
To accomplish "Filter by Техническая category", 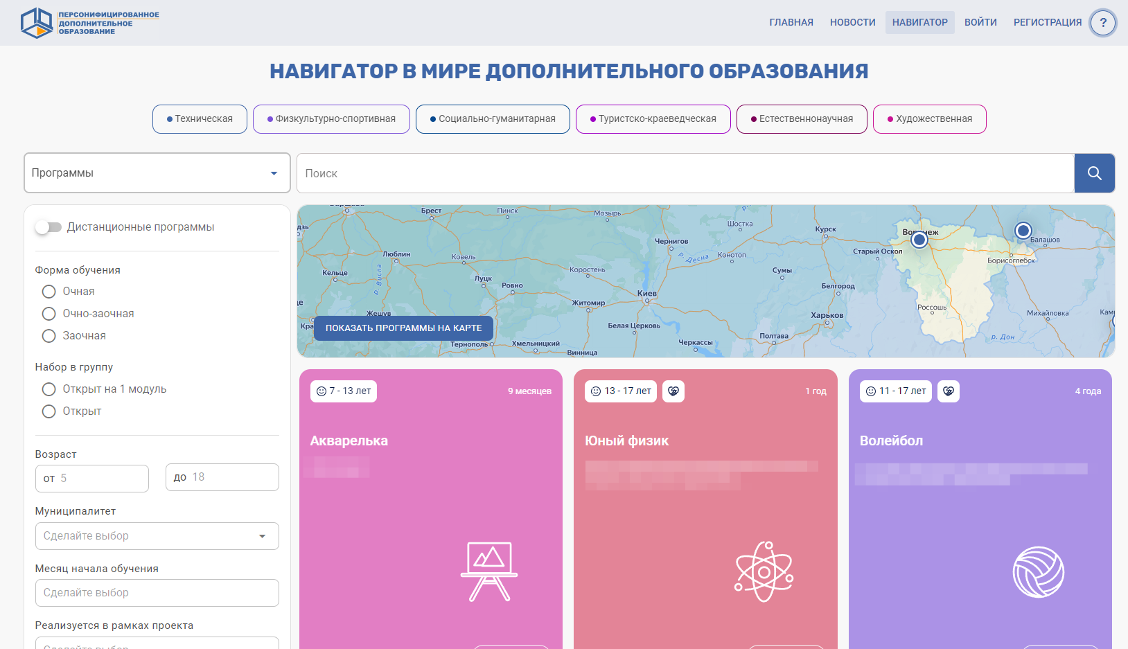I will tap(200, 119).
